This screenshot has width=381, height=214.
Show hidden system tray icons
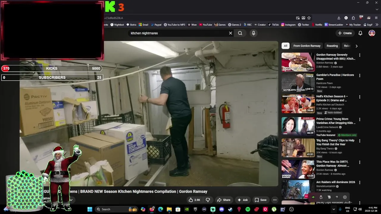coord(333,209)
